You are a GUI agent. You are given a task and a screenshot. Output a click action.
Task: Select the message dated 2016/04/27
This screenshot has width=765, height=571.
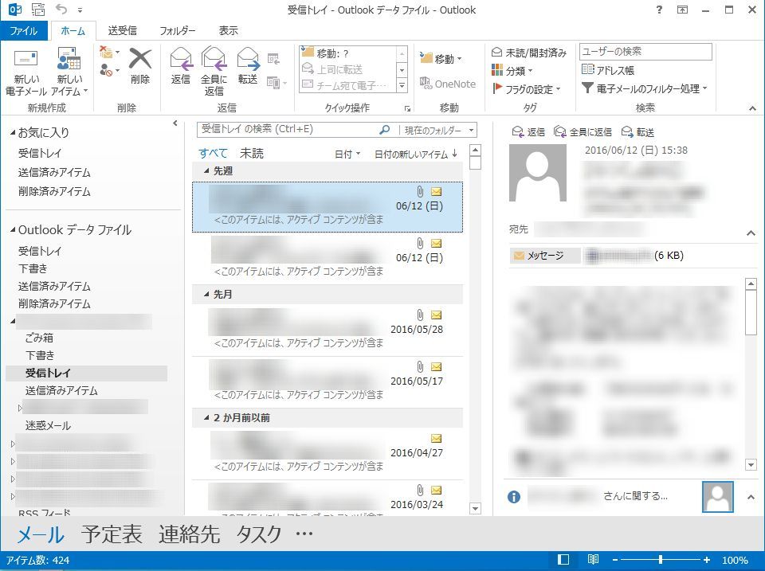coord(328,453)
